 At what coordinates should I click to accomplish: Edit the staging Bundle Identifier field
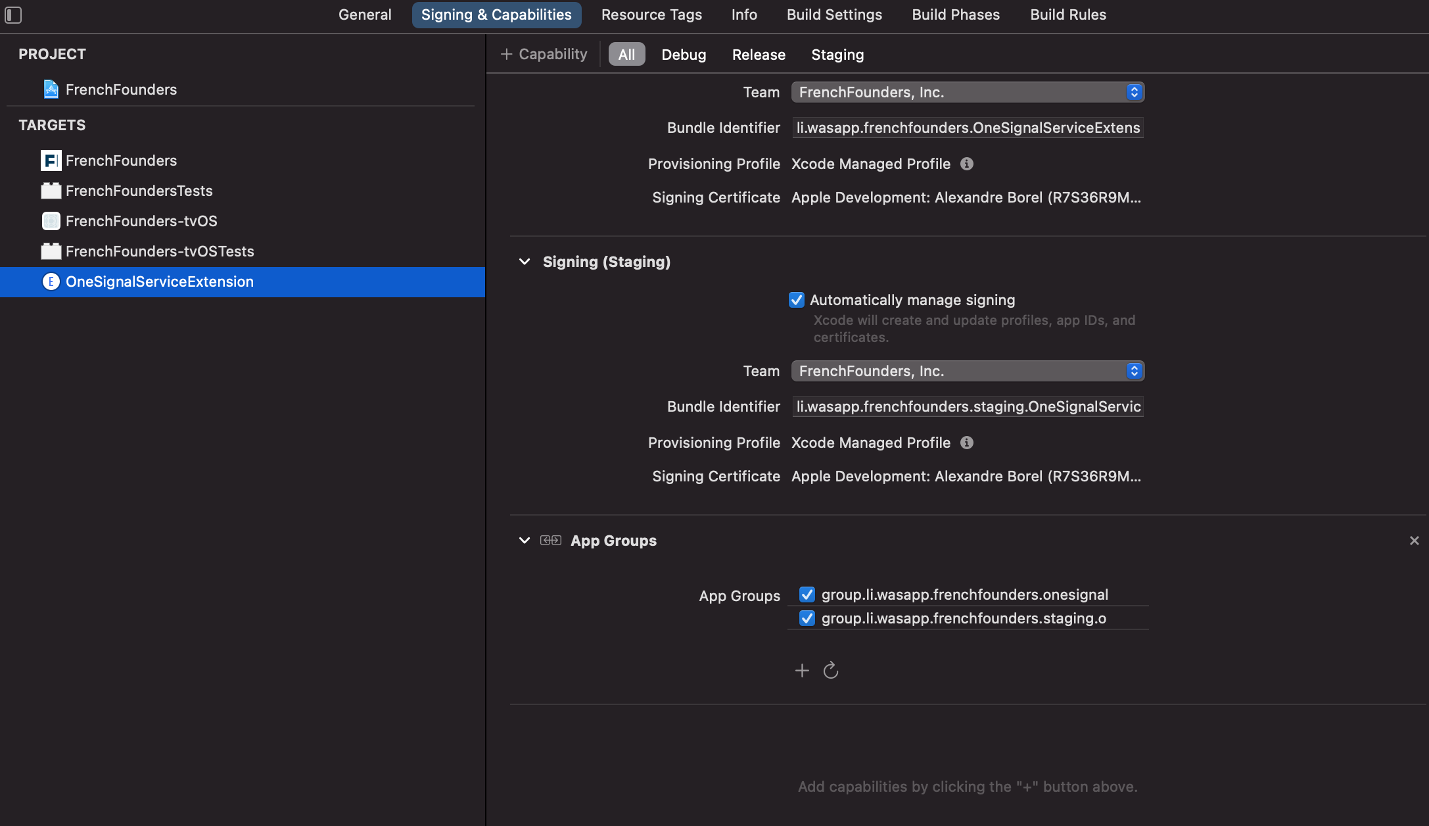click(966, 406)
